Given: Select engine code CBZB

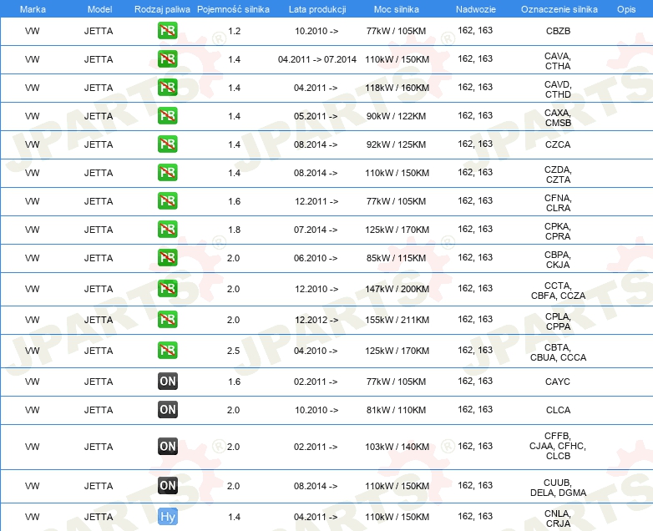Looking at the screenshot, I should (x=558, y=31).
